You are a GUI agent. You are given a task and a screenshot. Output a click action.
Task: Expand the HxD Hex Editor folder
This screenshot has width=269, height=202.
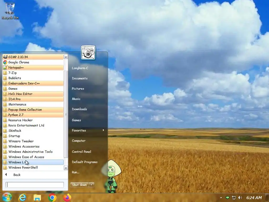click(33, 94)
